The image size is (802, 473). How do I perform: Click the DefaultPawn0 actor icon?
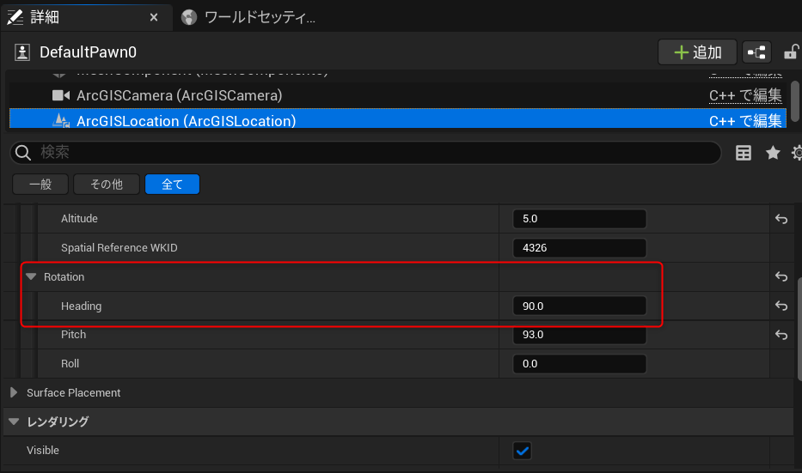(x=22, y=52)
